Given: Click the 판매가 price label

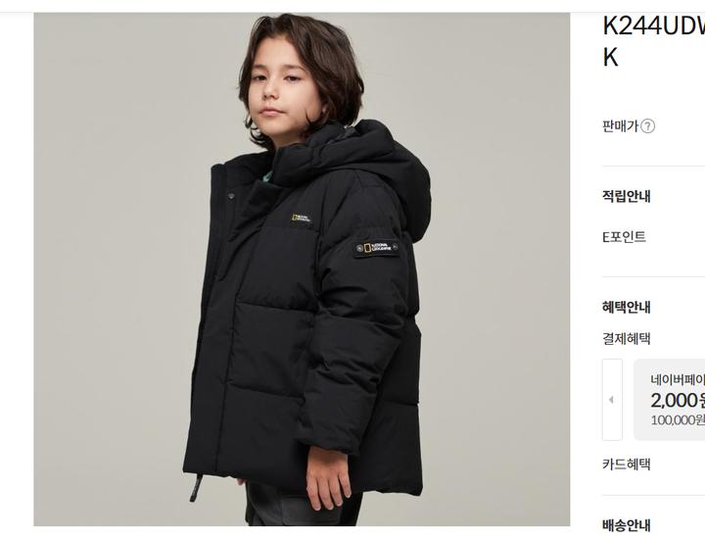Looking at the screenshot, I should [x=621, y=126].
